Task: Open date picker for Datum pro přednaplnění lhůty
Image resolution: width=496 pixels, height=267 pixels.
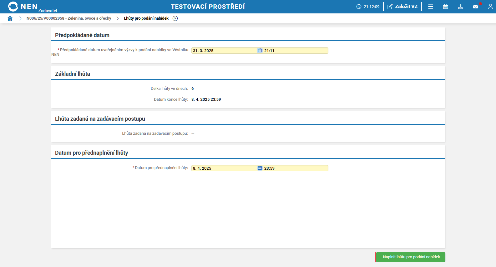Action: (x=260, y=168)
